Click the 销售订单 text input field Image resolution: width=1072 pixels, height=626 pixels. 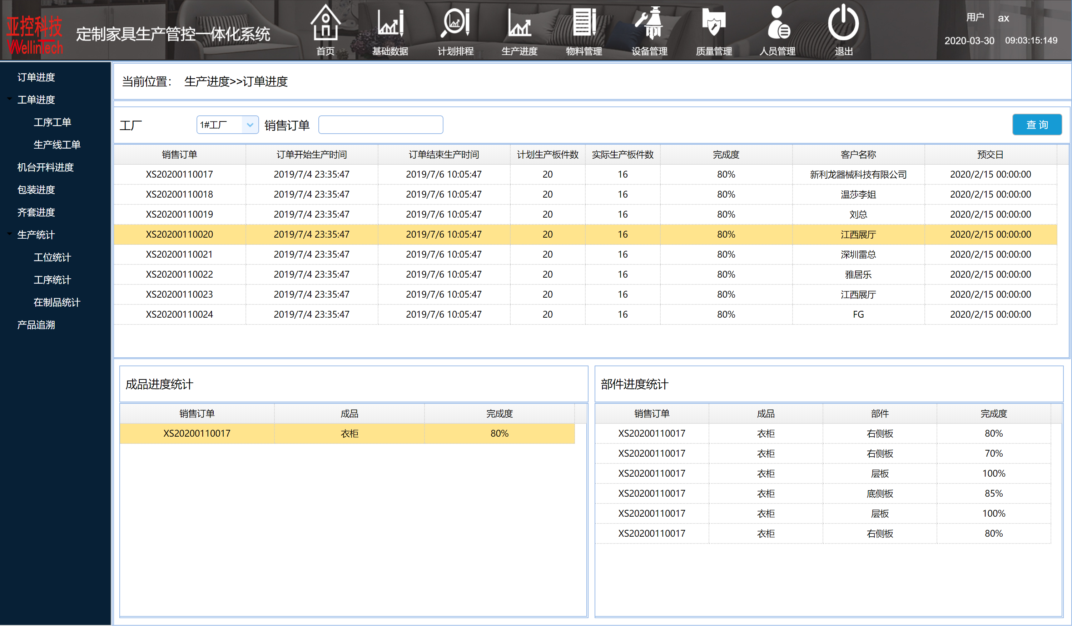380,125
